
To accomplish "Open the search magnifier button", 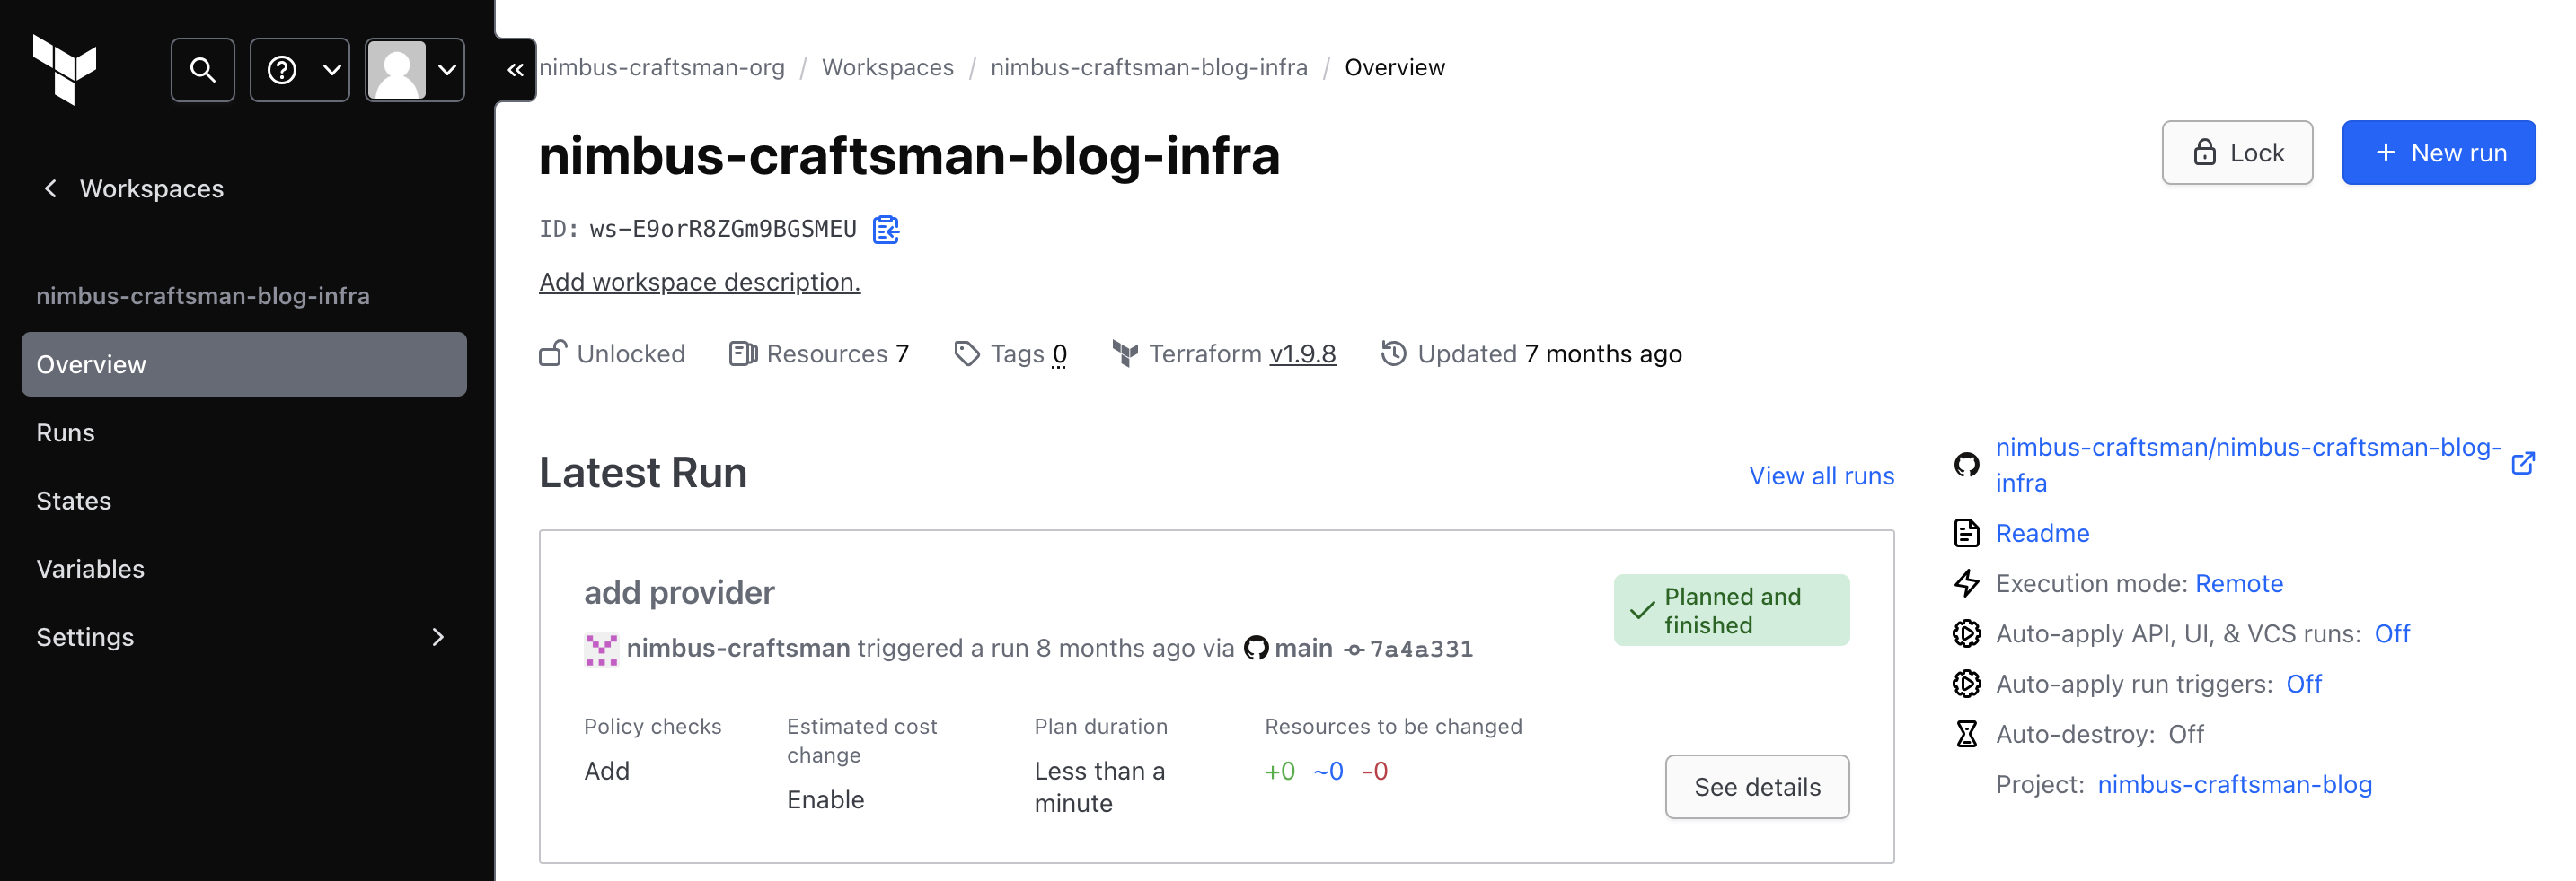I will tap(203, 70).
